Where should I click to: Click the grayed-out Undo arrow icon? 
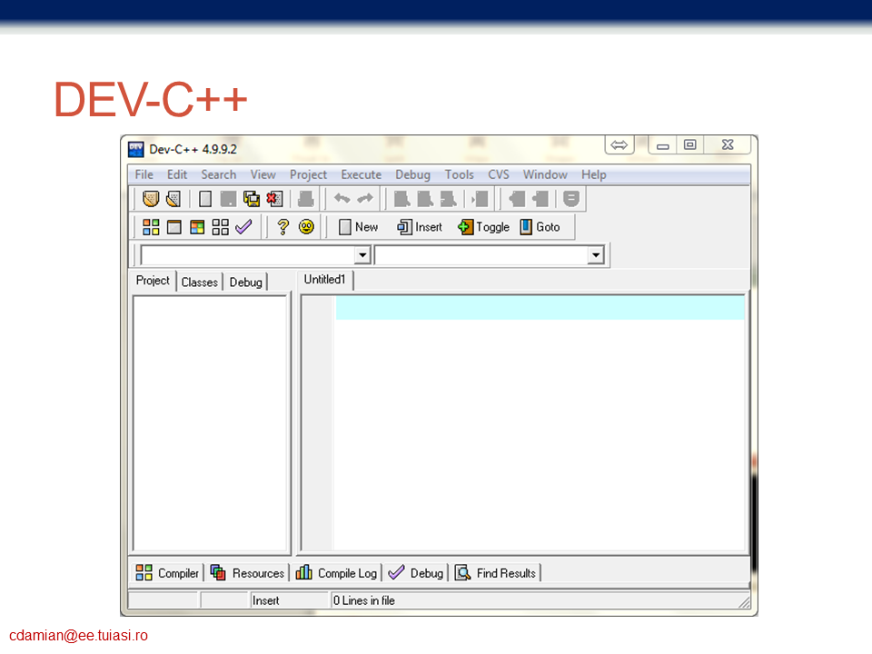[x=342, y=198]
